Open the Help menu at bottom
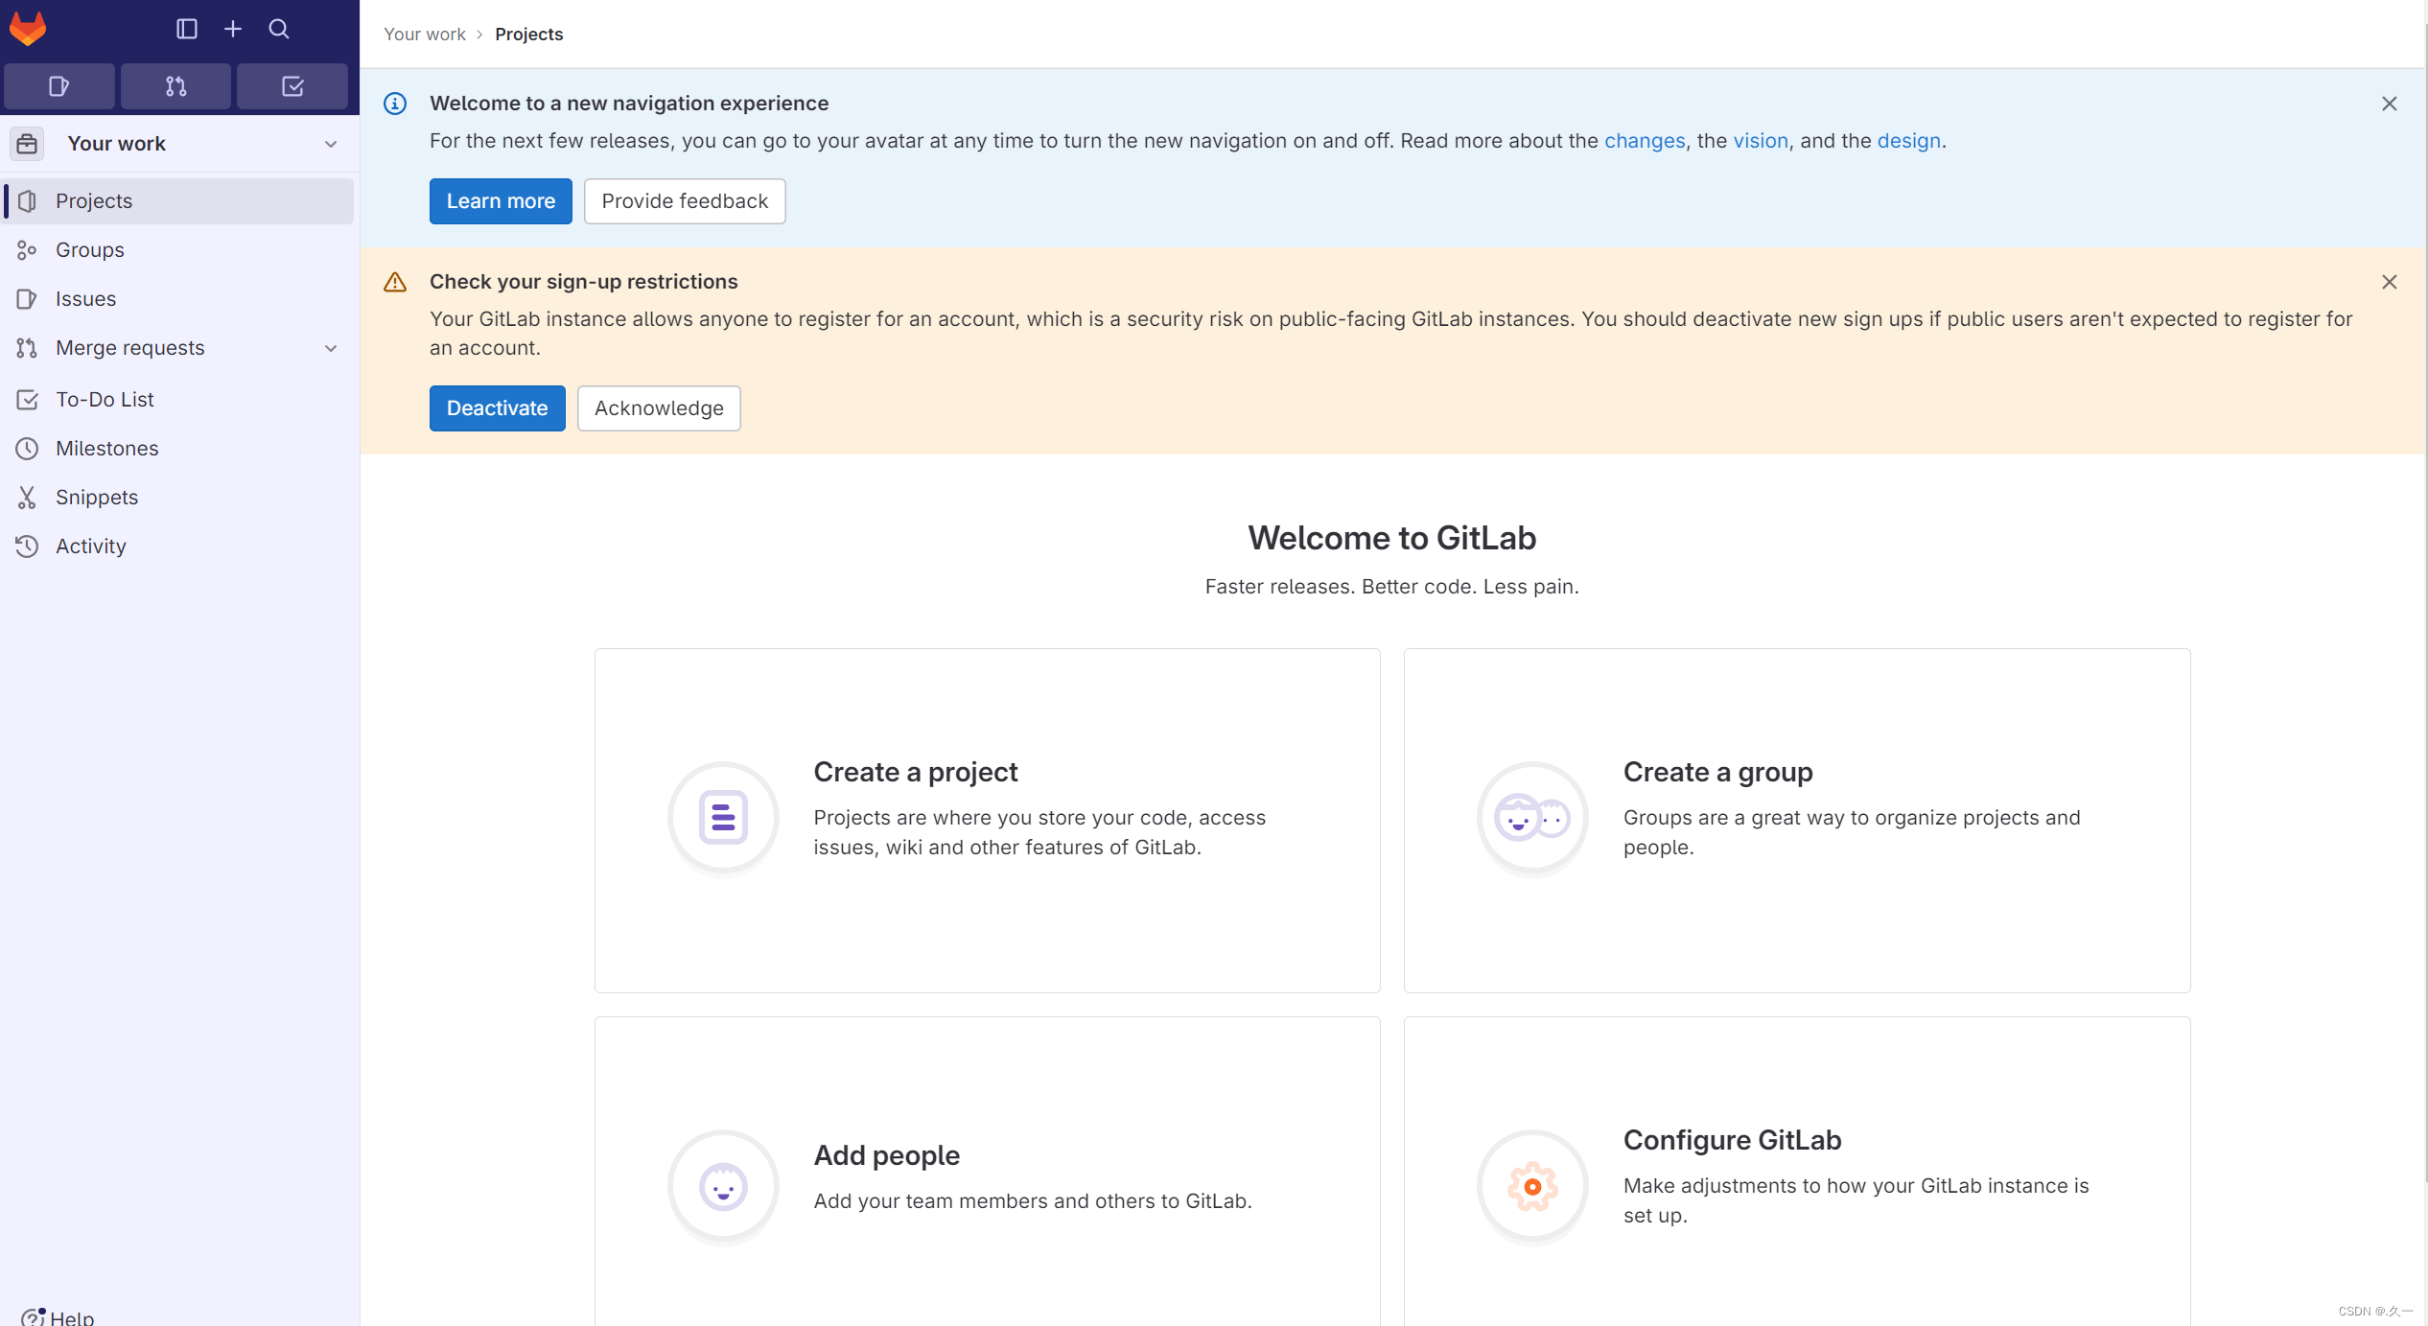This screenshot has height=1326, width=2428. [x=58, y=1316]
